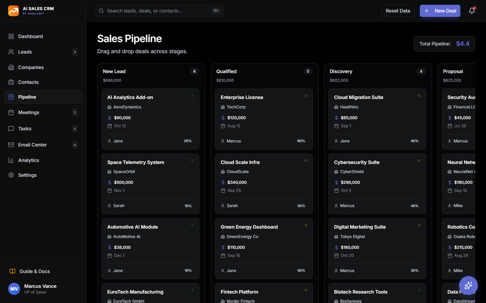Click the MV user avatar
This screenshot has height=303, width=486.
[14, 289]
